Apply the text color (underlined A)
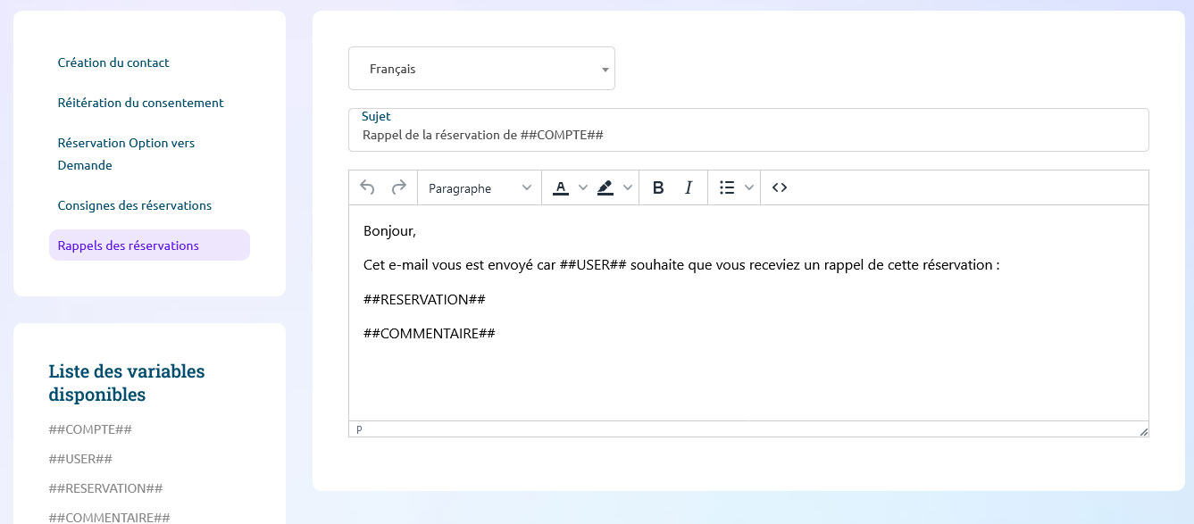Viewport: 1194px width, 524px height. (x=561, y=187)
